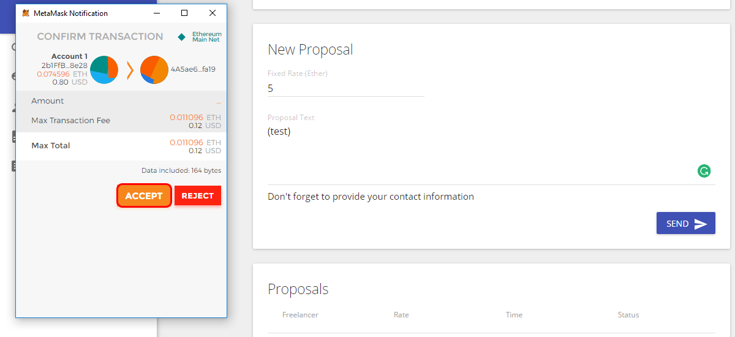Click the Time column header
The height and width of the screenshot is (337, 735).
click(x=514, y=315)
